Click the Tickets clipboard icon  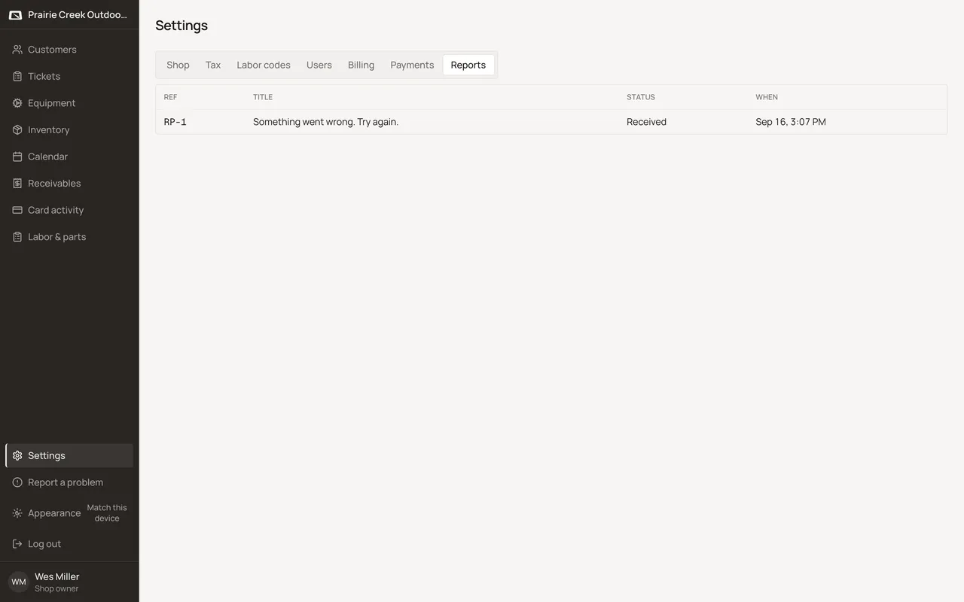[x=17, y=76]
